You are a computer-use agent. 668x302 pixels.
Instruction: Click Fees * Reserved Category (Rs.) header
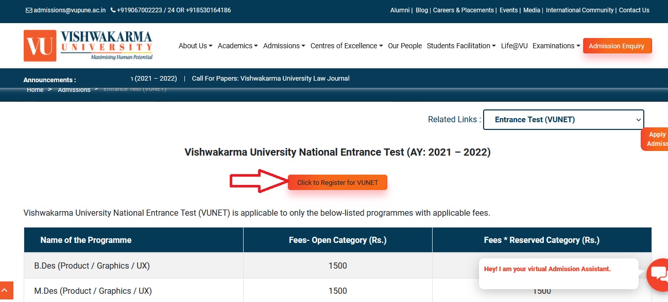coord(542,240)
